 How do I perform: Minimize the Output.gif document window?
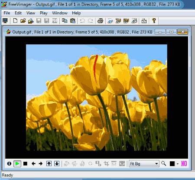(x=160, y=32)
